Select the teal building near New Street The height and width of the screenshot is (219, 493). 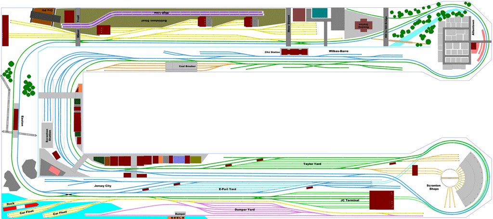(x=320, y=13)
